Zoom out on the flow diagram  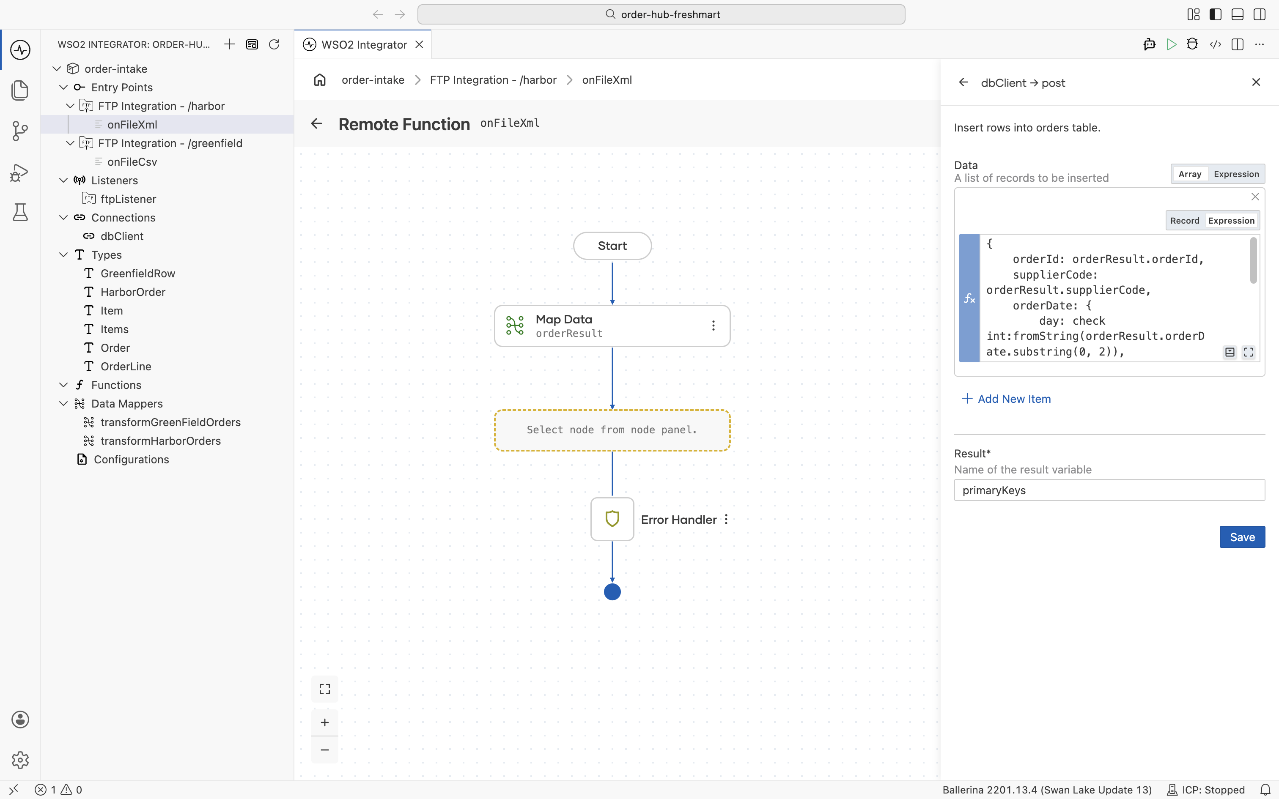tap(324, 750)
